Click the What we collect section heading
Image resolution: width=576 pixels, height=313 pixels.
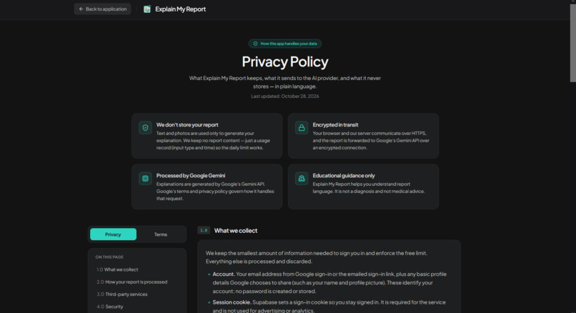pyautogui.click(x=236, y=231)
